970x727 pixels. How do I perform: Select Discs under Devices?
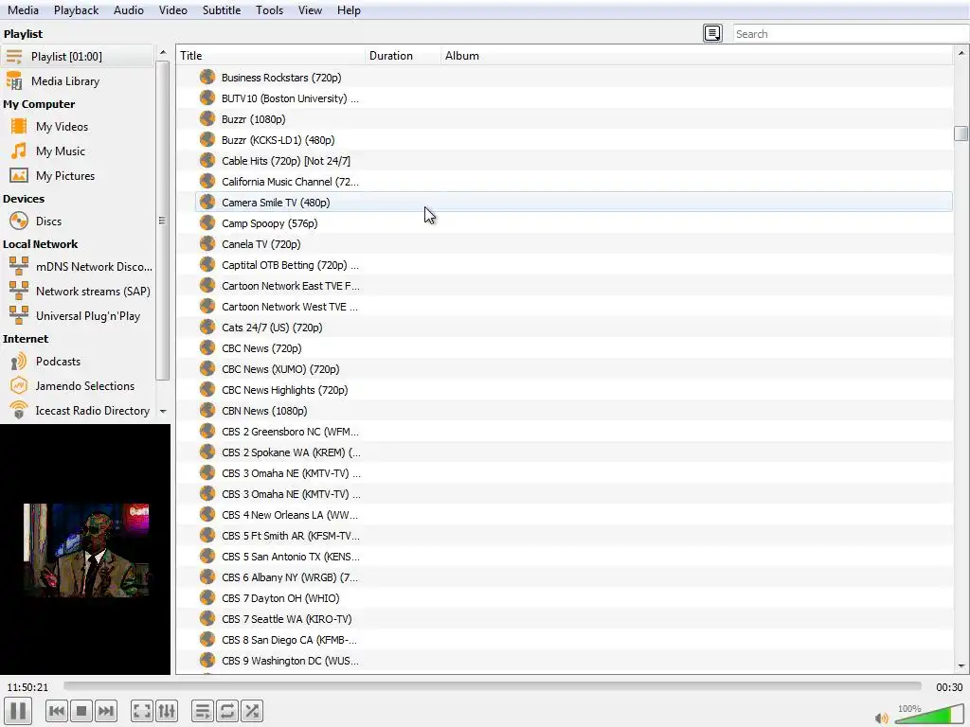coord(77,222)
